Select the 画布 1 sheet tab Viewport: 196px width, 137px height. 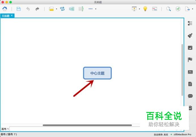pyautogui.click(x=5, y=129)
